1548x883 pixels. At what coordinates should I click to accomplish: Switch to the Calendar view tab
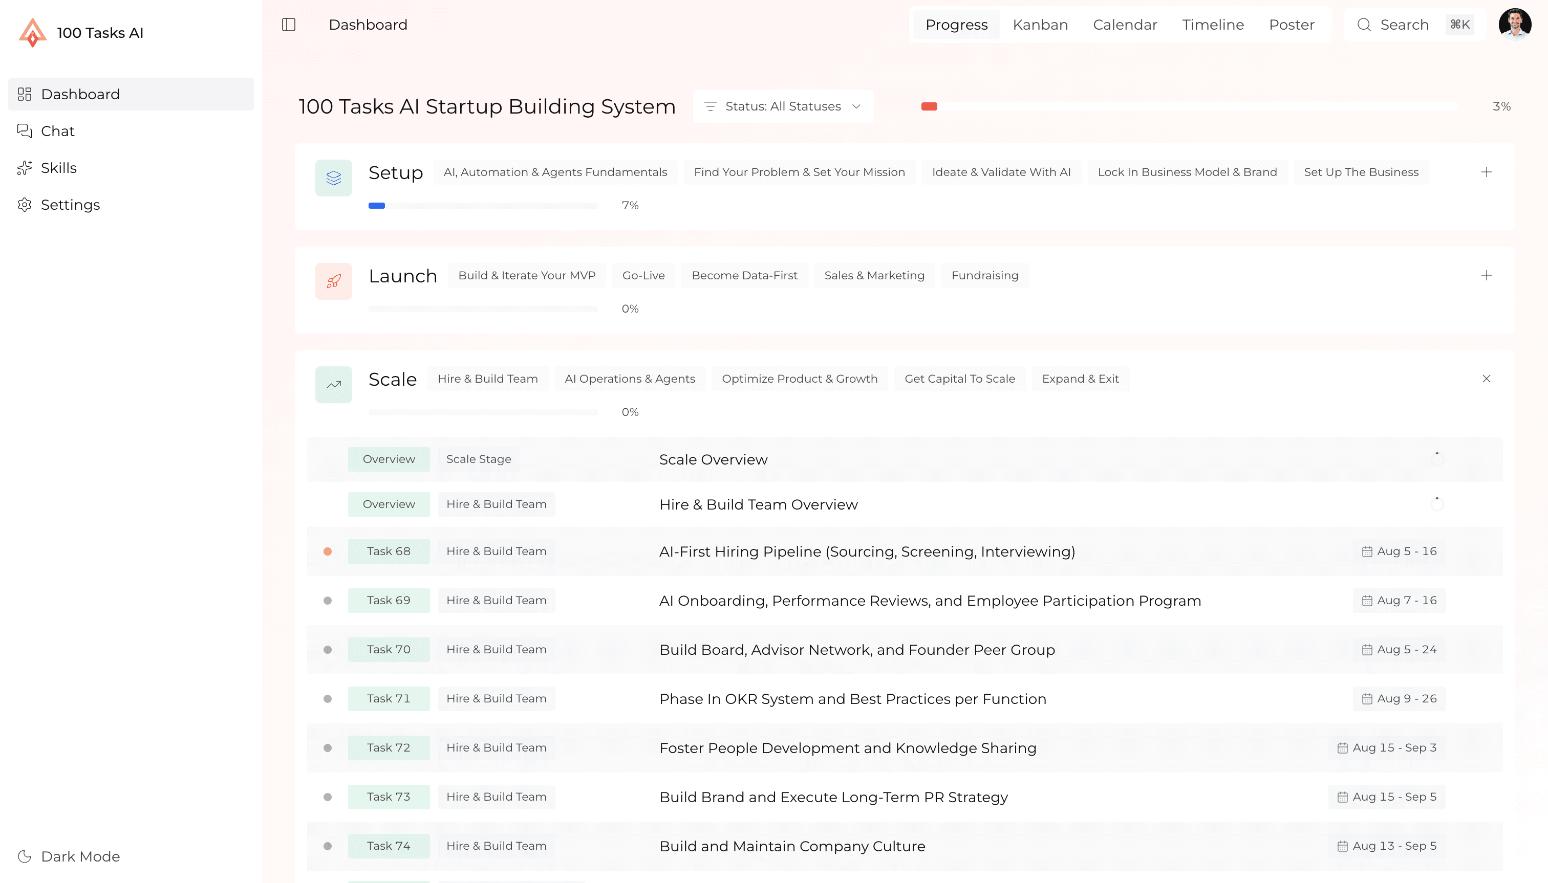[1125, 25]
